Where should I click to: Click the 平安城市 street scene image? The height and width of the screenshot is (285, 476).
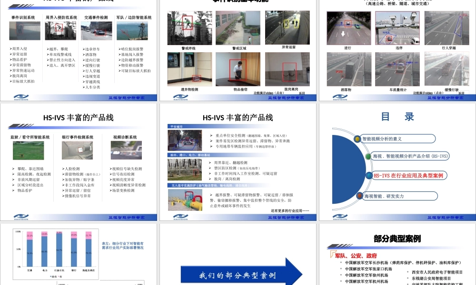(x=185, y=140)
